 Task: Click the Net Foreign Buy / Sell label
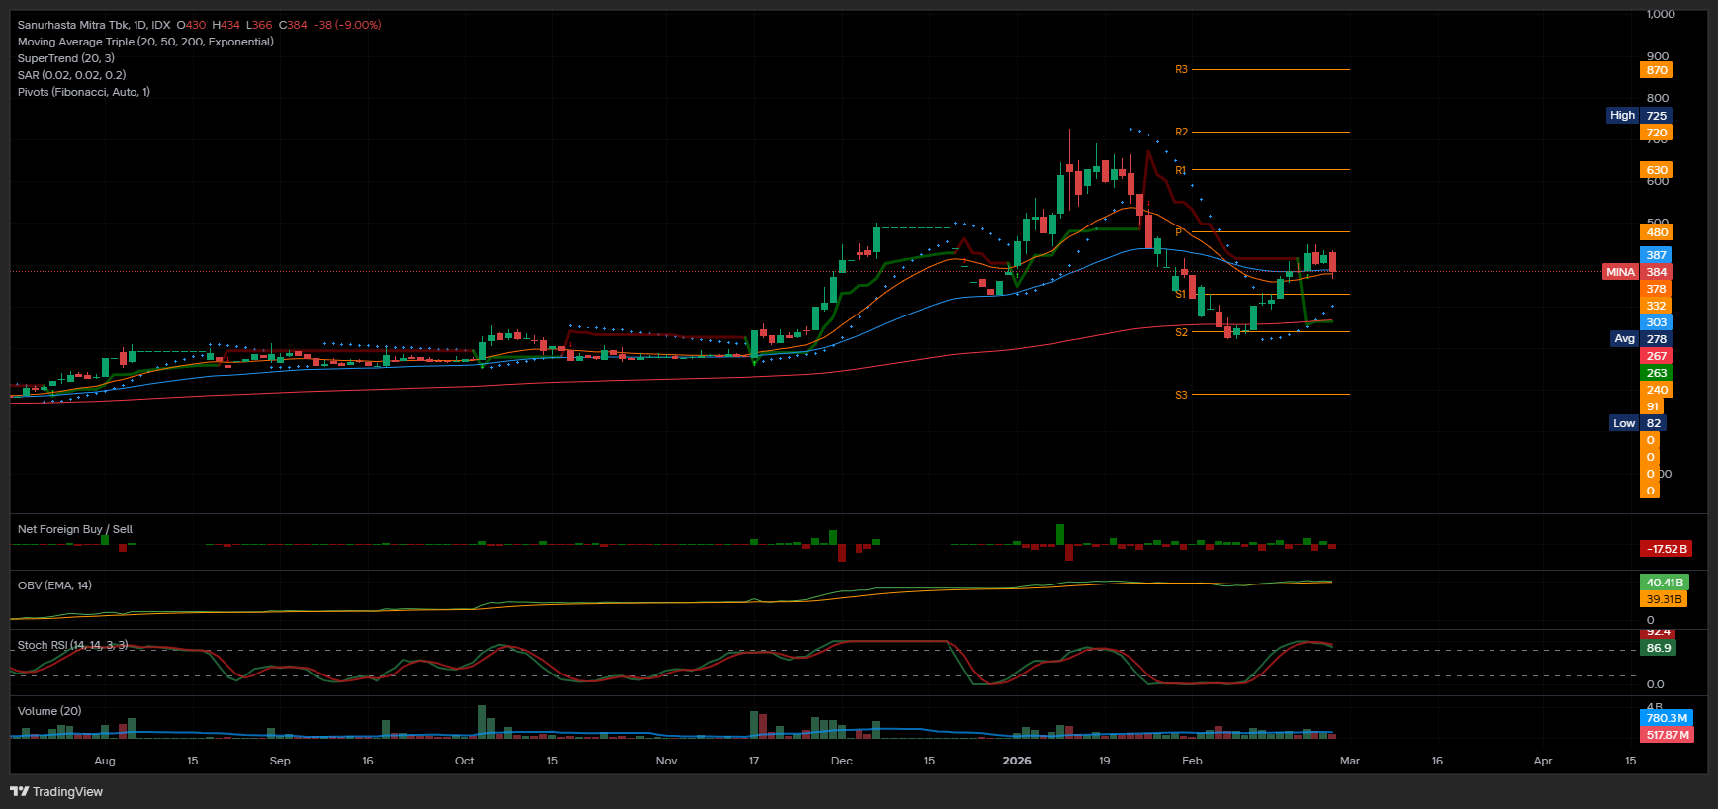(75, 529)
